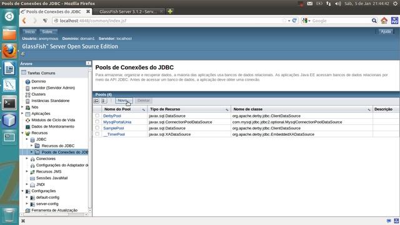This screenshot has height=225, width=400.
Task: Open MysqlPortalUnia pool link
Action: [117, 122]
